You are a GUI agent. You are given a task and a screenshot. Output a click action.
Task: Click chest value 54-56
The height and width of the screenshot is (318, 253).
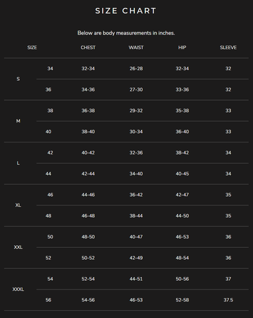click(x=88, y=300)
